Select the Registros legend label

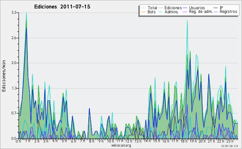(228, 12)
